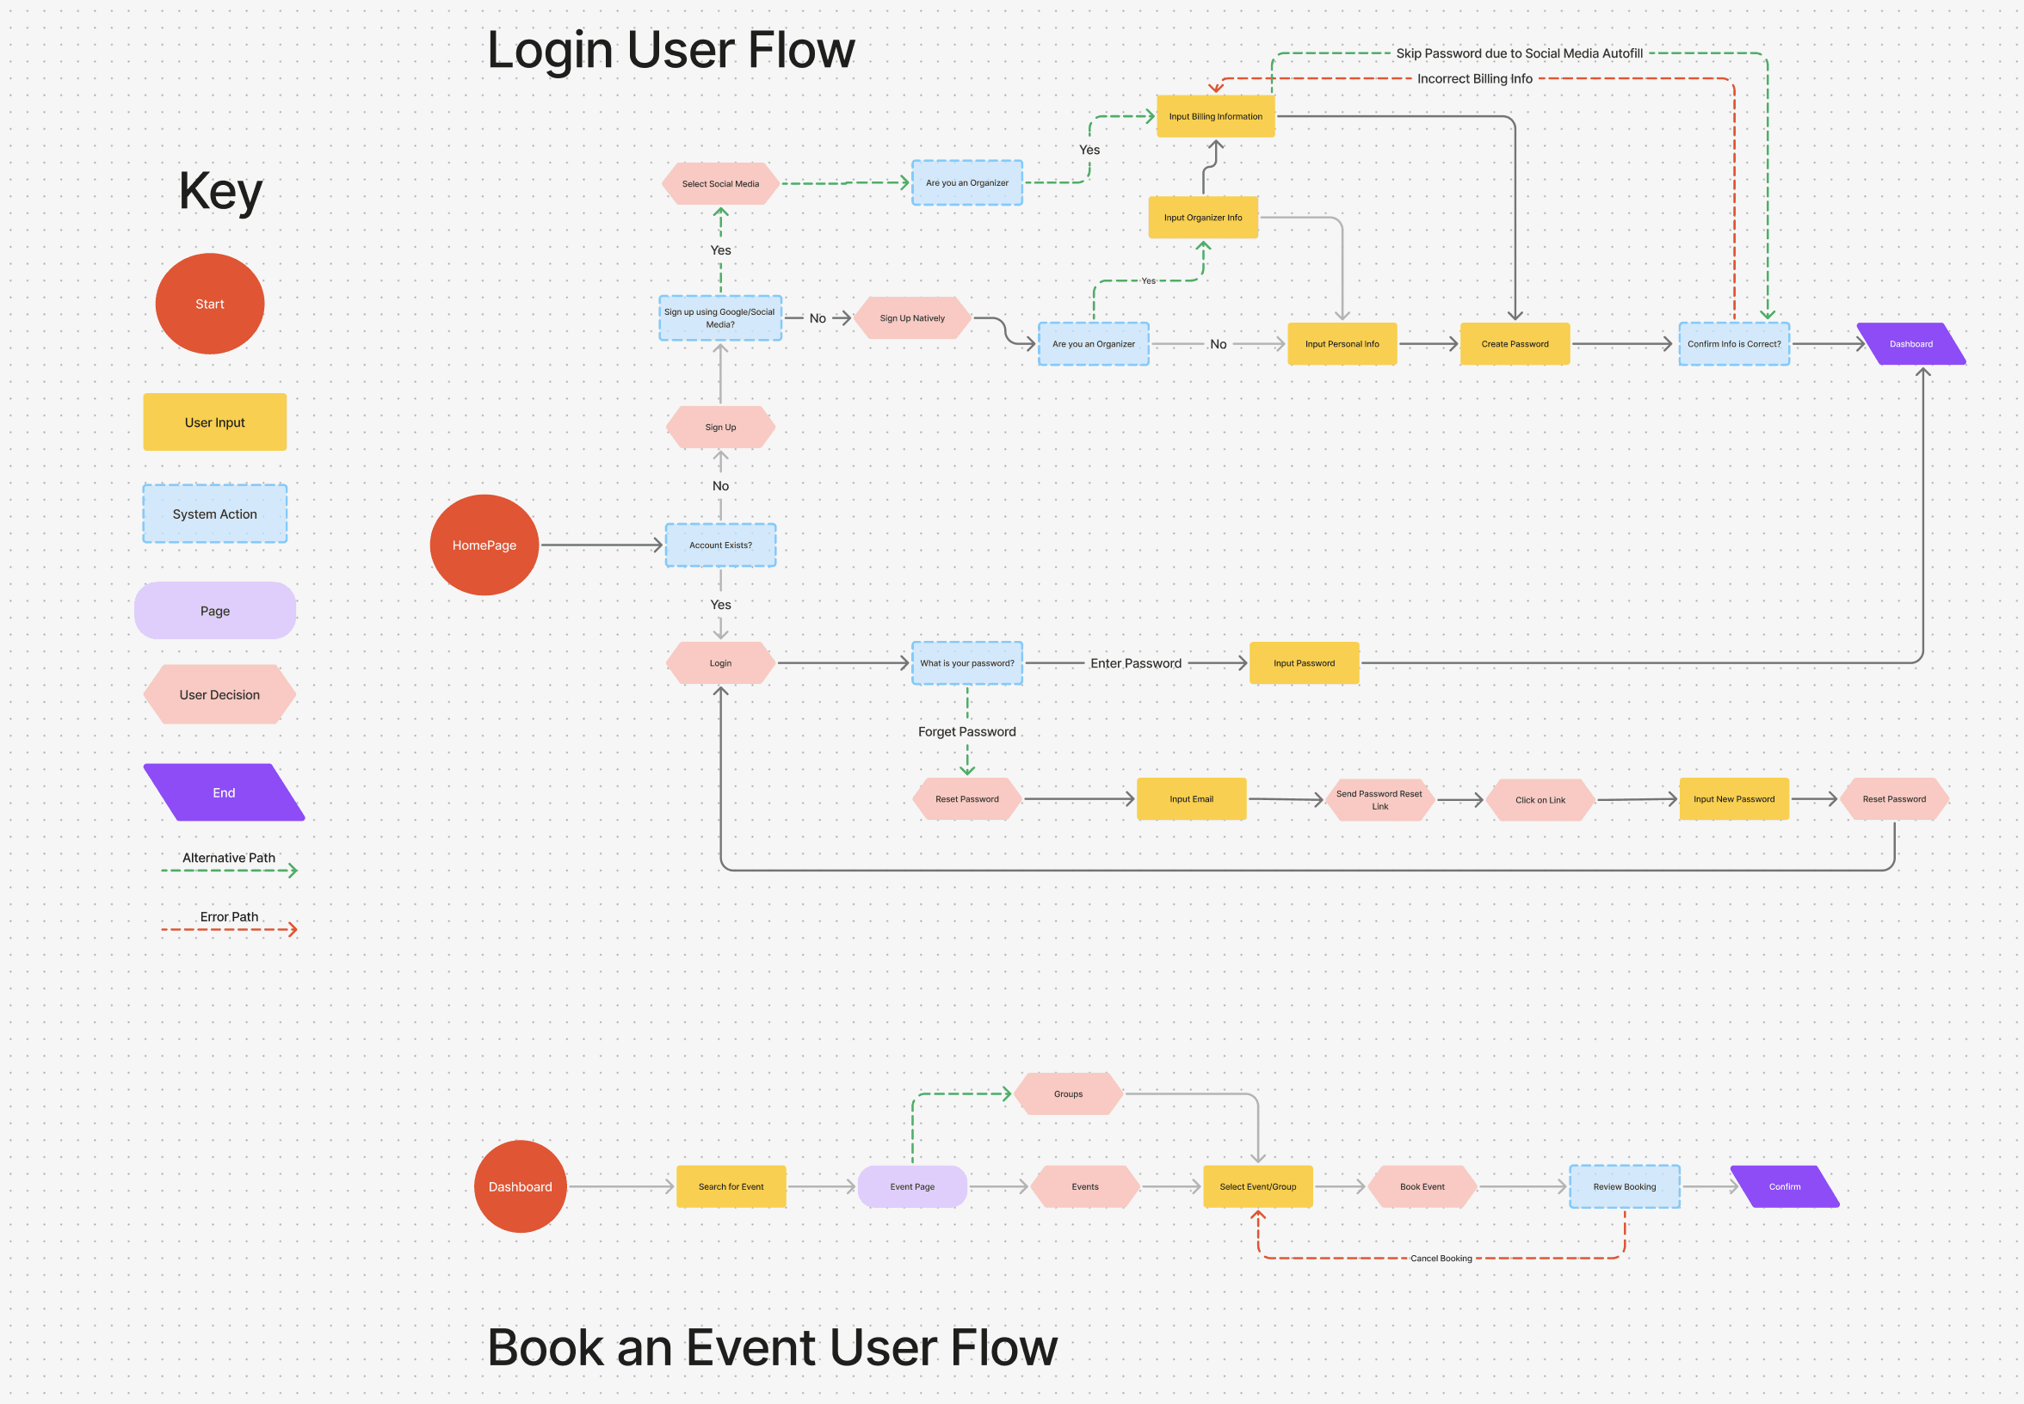Click the Sign Up Natively hexagon

click(x=911, y=317)
